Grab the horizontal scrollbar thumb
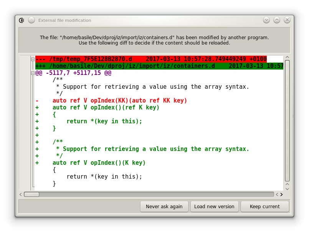309x232 pixels. pos(31,194)
